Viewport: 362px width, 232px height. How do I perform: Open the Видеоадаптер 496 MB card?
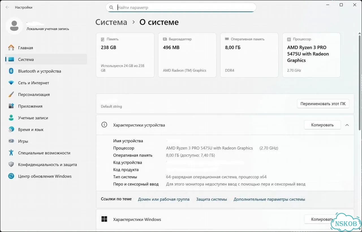[x=187, y=55]
